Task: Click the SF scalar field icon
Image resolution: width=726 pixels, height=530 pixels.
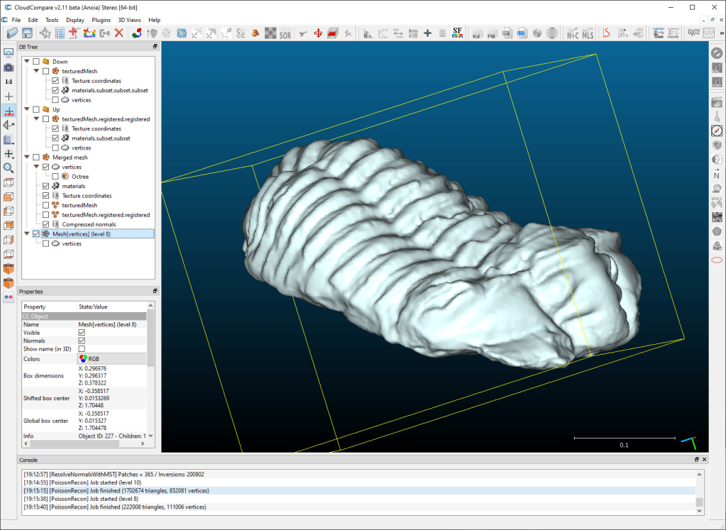Action: pyautogui.click(x=458, y=33)
